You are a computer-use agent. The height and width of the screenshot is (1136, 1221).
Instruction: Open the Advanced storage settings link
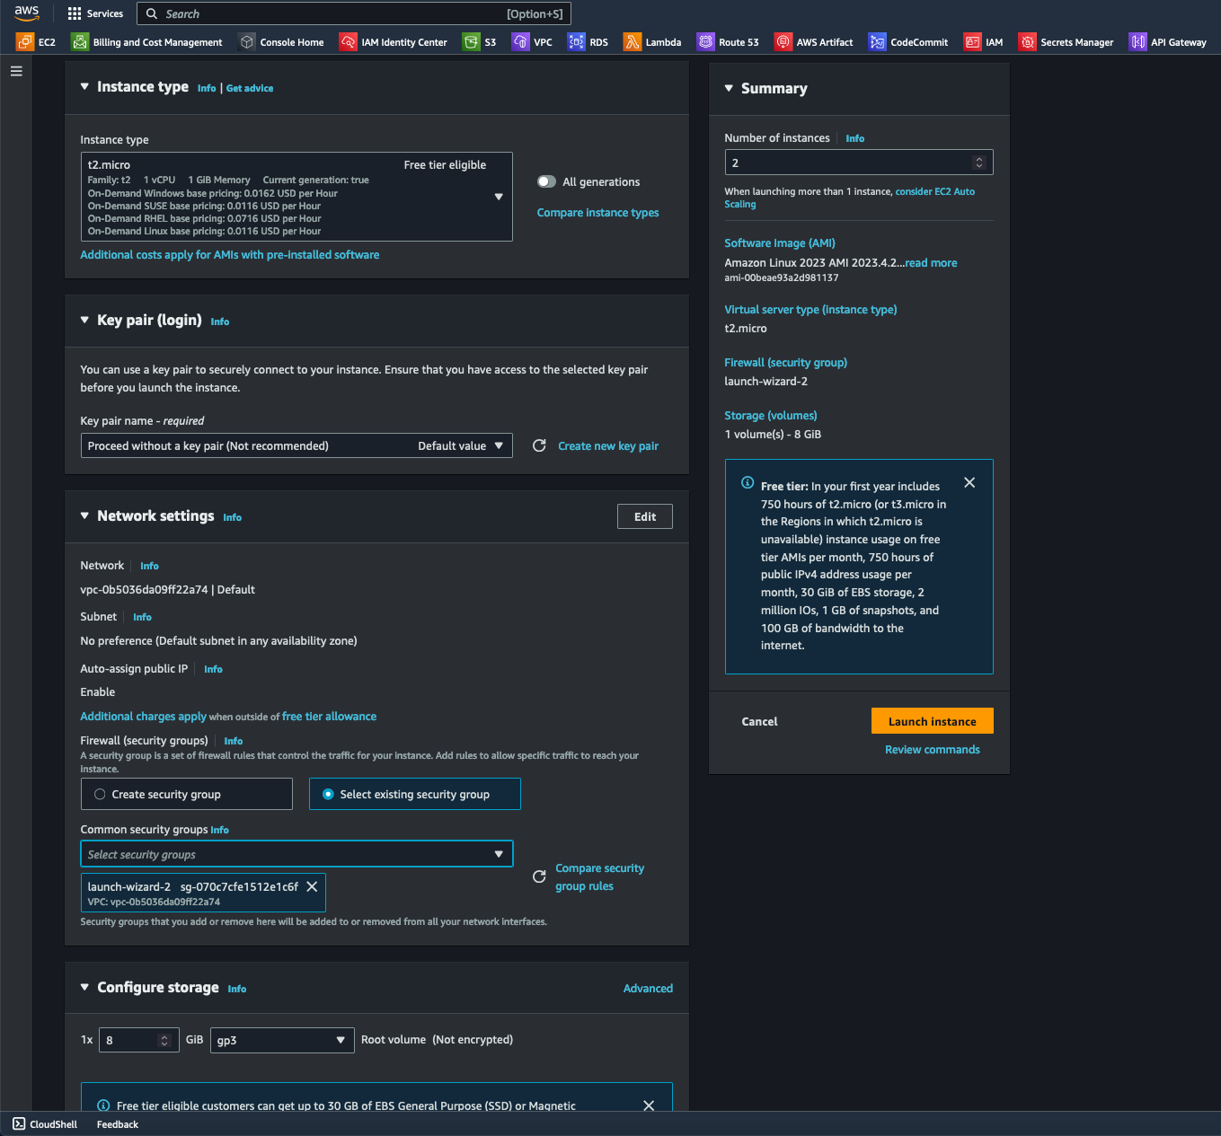(x=648, y=988)
